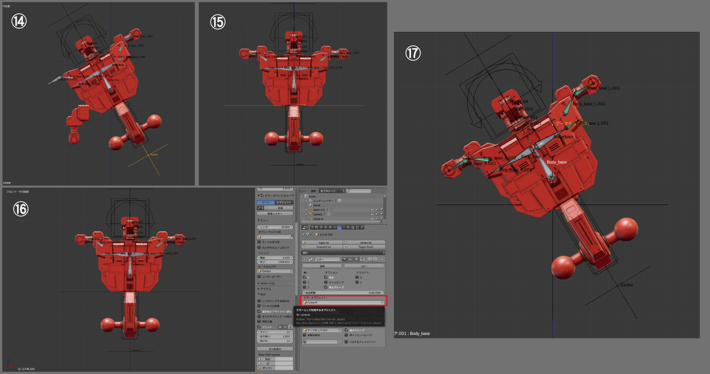Collapse the ビュー view panel
This screenshot has height=374, width=710.
(259, 220)
